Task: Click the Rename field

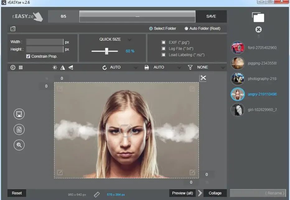Action: (x=258, y=193)
